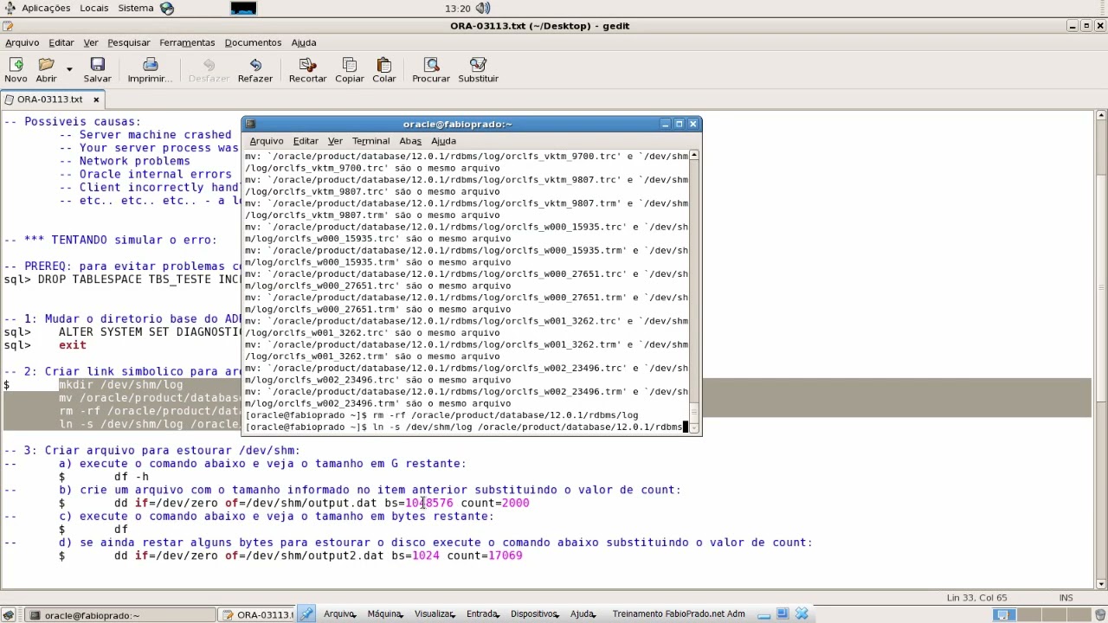The width and height of the screenshot is (1108, 623).
Task: Switch to ORA-03113 taskbar item
Action: point(257,615)
